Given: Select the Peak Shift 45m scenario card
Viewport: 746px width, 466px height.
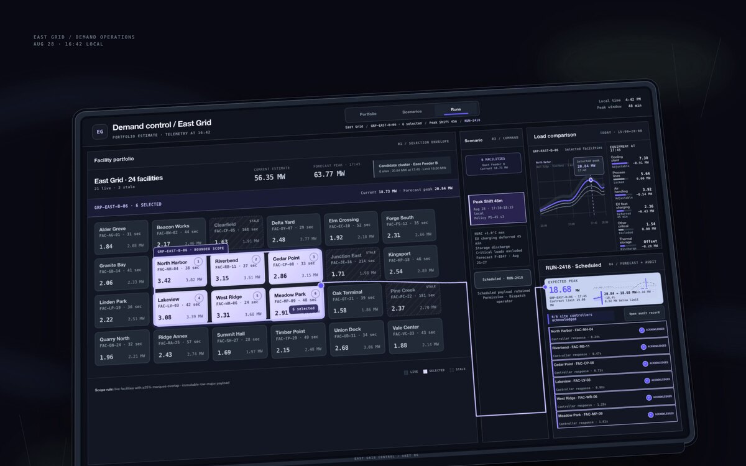Looking at the screenshot, I should (x=497, y=208).
